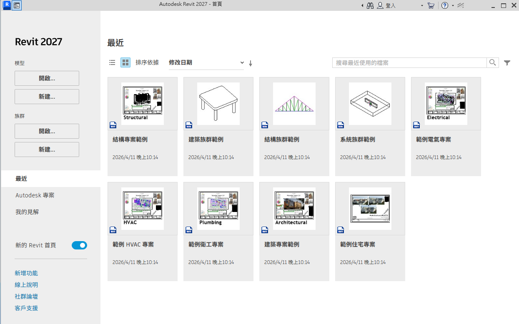Viewport: 519px width, 324px height.
Task: Click 開啟... button under 模型
Action: point(47,78)
